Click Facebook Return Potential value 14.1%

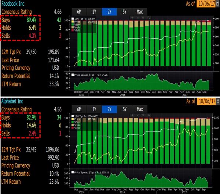point(54,76)
